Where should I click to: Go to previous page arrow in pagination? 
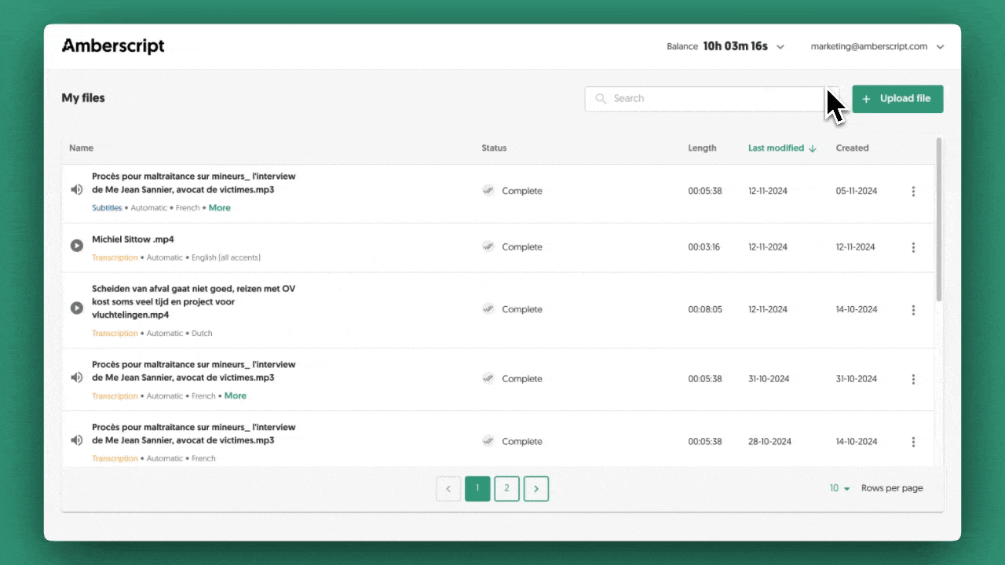tap(448, 488)
